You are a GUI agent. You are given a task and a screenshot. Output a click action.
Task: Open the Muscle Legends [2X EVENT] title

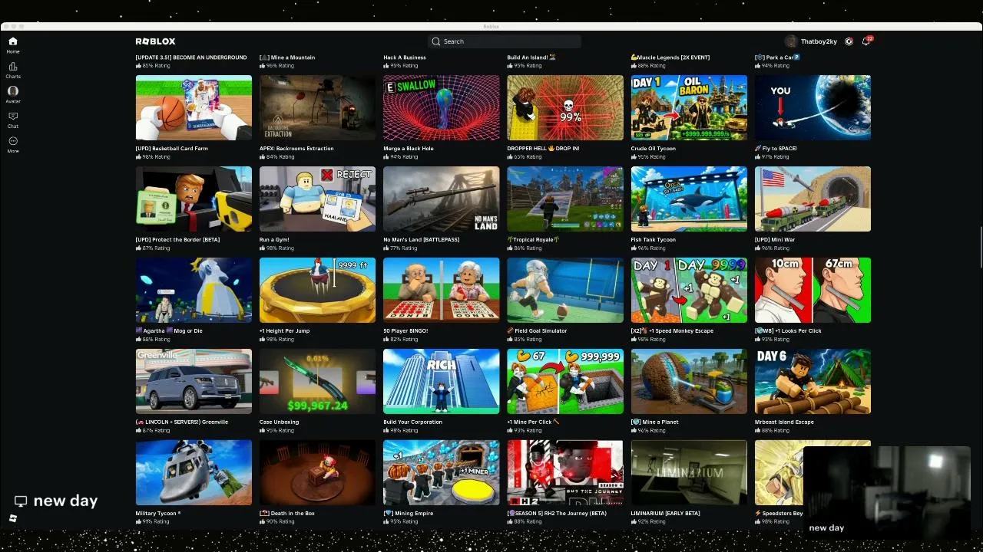[x=670, y=58]
